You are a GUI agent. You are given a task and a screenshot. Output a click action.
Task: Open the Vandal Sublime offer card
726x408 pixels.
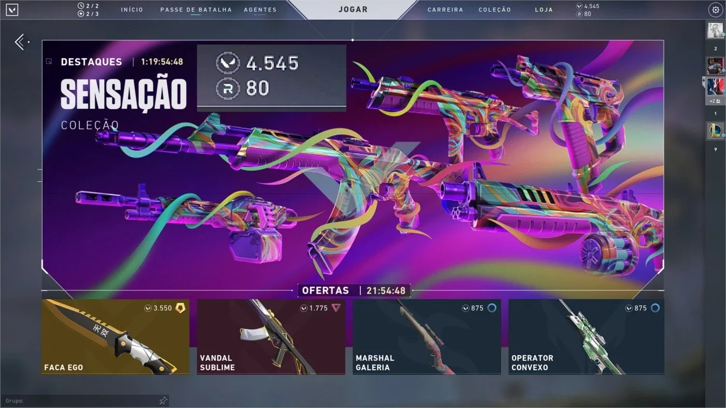(271, 337)
